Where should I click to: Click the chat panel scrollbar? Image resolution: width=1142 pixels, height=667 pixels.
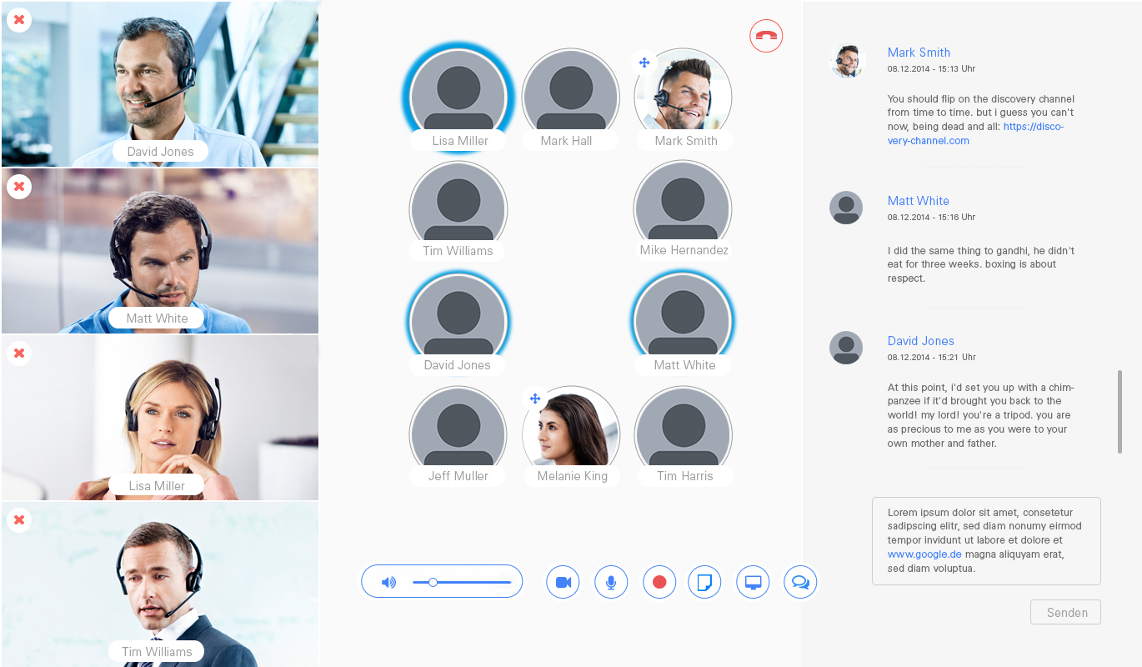click(x=1119, y=412)
